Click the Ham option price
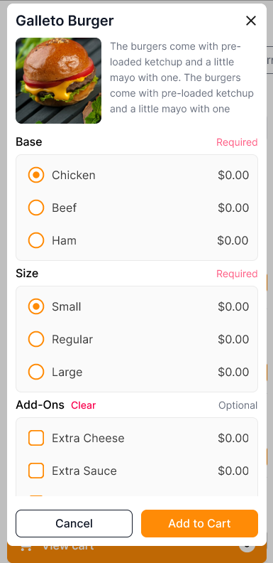This screenshot has height=563, width=273. (233, 240)
